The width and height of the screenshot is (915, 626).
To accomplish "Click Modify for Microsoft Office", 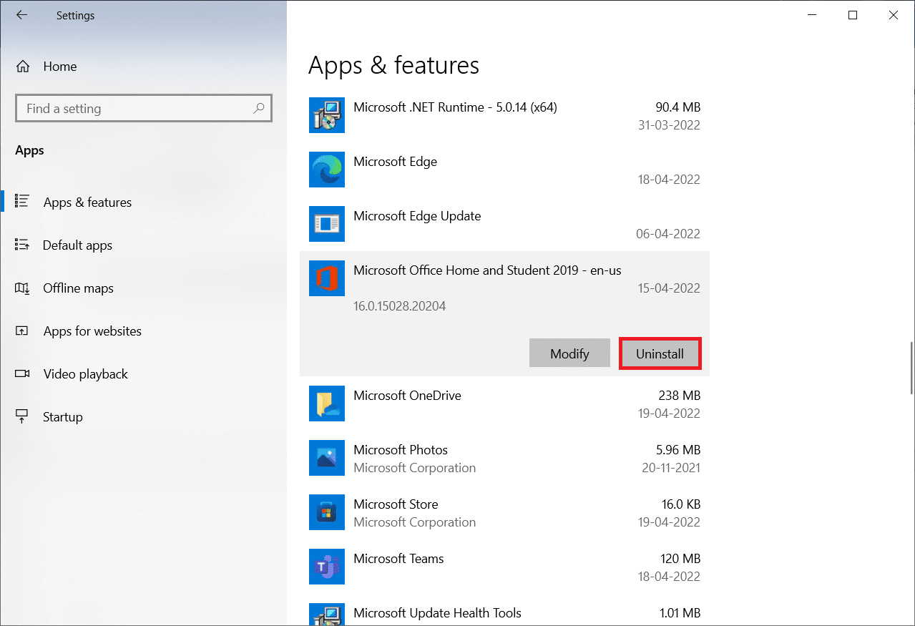I will 569,353.
